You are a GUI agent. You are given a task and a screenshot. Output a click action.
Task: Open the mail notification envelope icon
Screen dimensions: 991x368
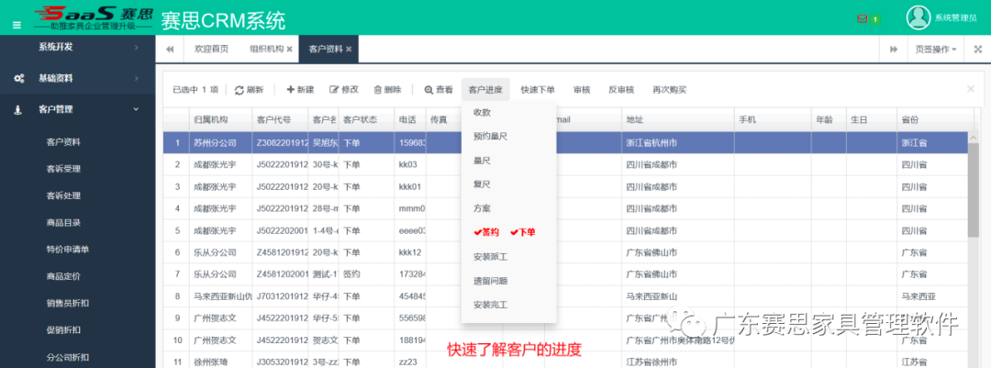[x=862, y=19]
